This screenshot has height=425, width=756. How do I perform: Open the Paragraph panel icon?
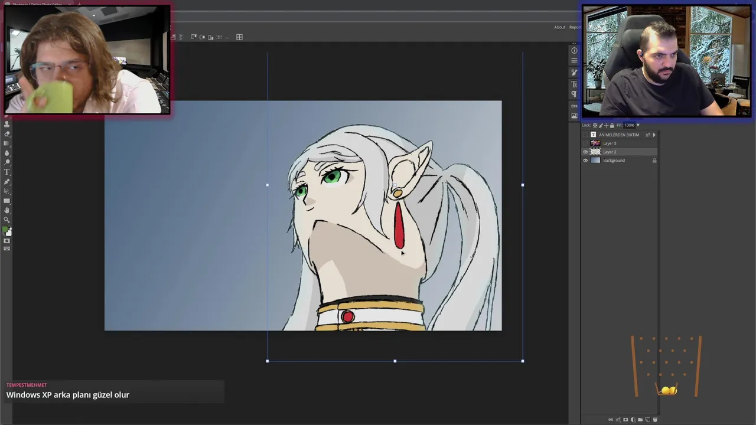pos(574,94)
